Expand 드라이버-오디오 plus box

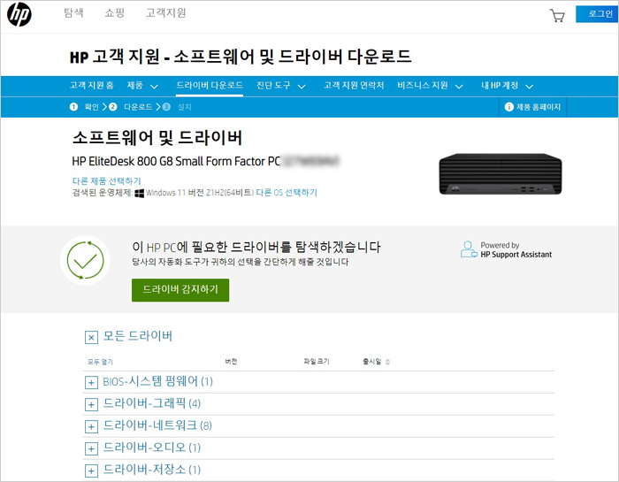91,449
